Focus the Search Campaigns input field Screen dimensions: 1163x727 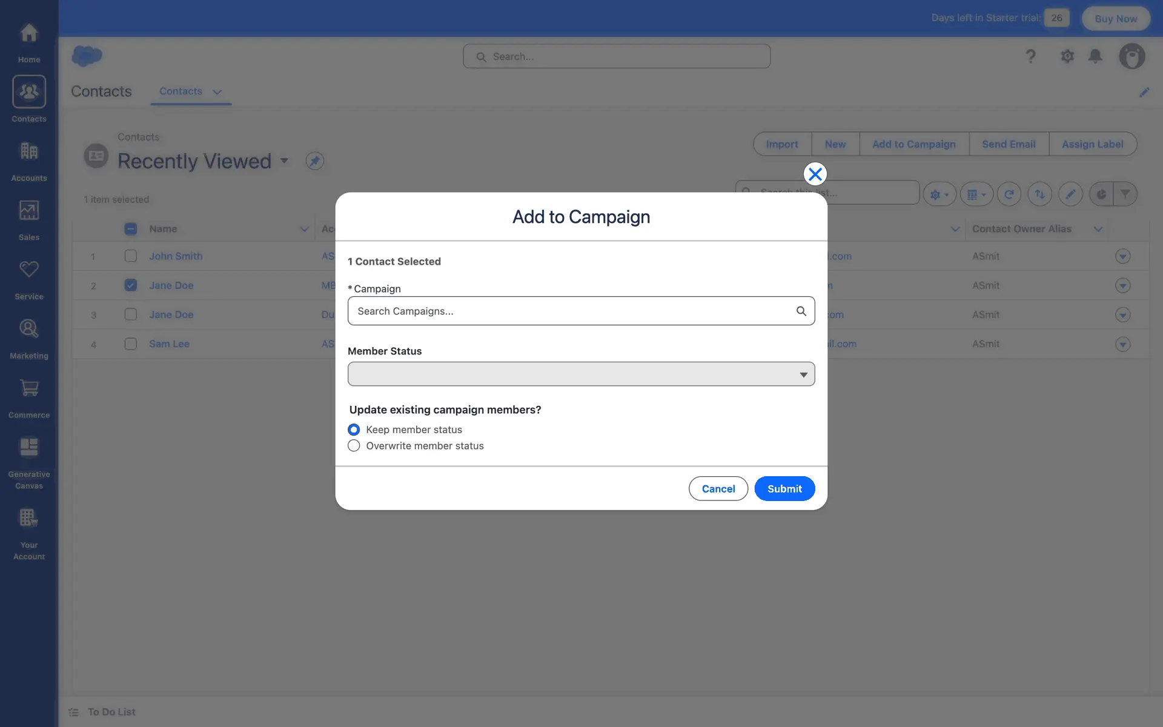(x=569, y=311)
